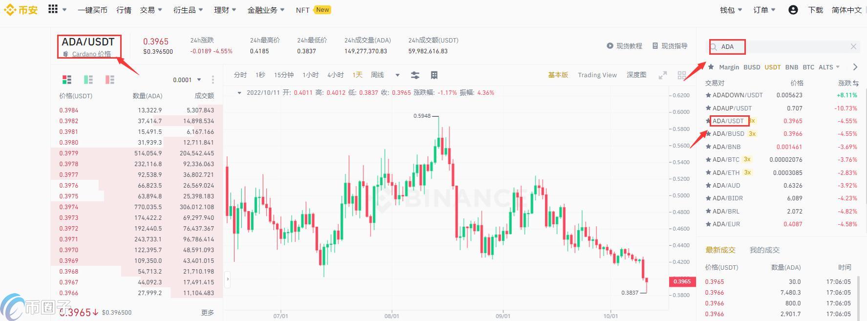The width and height of the screenshot is (867, 321).
Task: Favorite the ADADOWN/USDT pair star
Action: pyautogui.click(x=708, y=95)
